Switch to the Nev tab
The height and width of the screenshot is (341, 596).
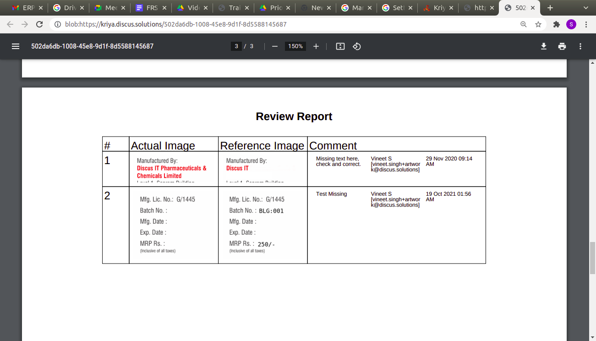(x=316, y=8)
